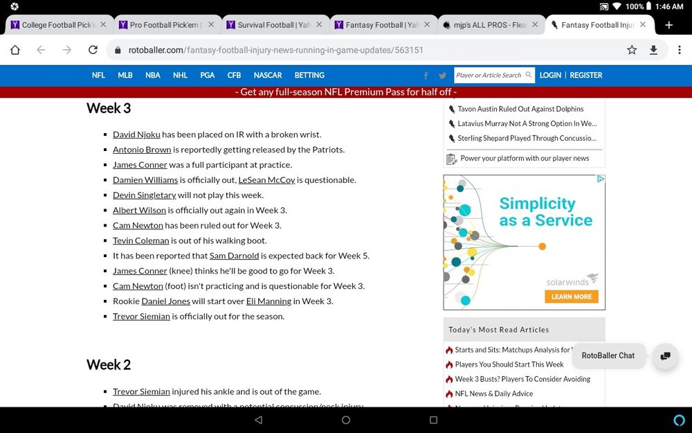Tap the AdChoices icon on the ad
Image resolution: width=692 pixels, height=433 pixels.
click(x=601, y=179)
